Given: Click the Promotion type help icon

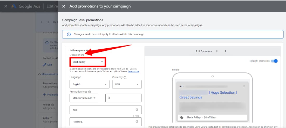Looking at the screenshot, I should click(90, 92).
